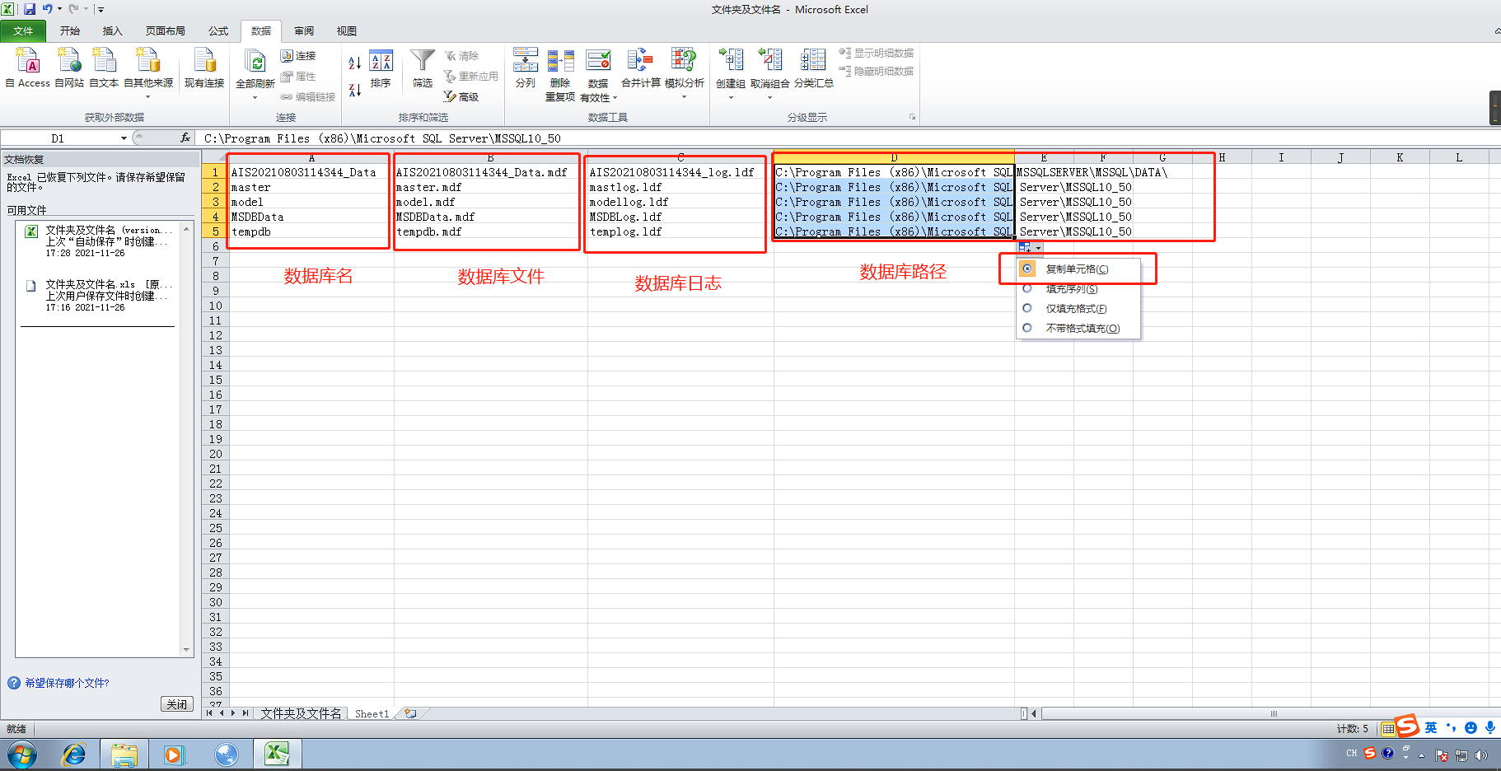1501x771 pixels.
Task: Click cell B5 containing tempdb.mdf
Action: pyautogui.click(x=490, y=231)
